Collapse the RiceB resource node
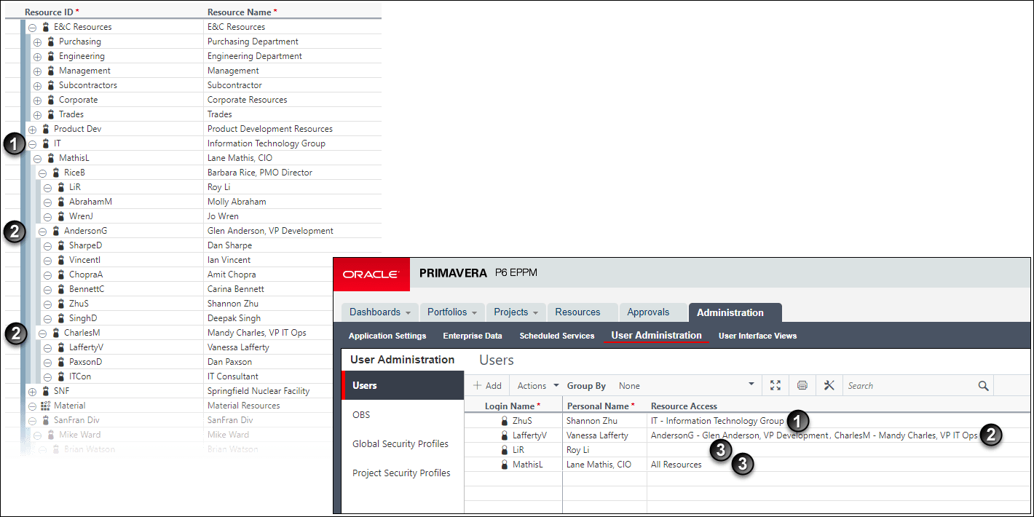The width and height of the screenshot is (1034, 517). (42, 173)
